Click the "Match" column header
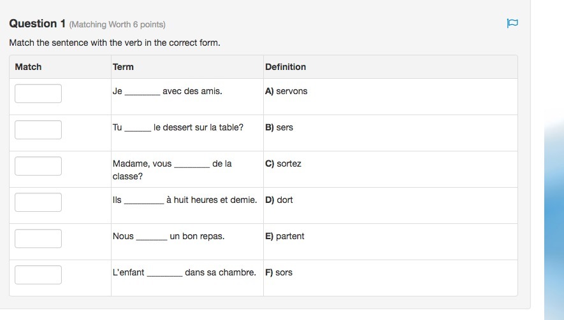 pyautogui.click(x=28, y=67)
